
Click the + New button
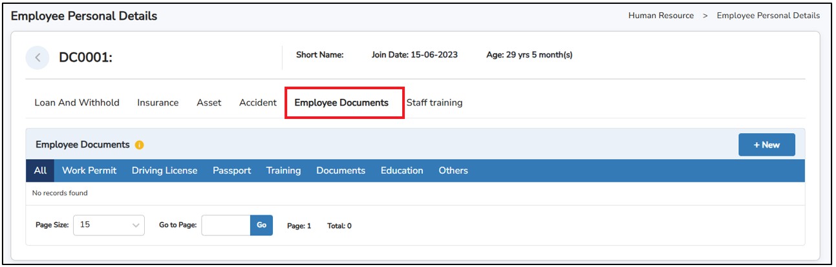tap(766, 145)
